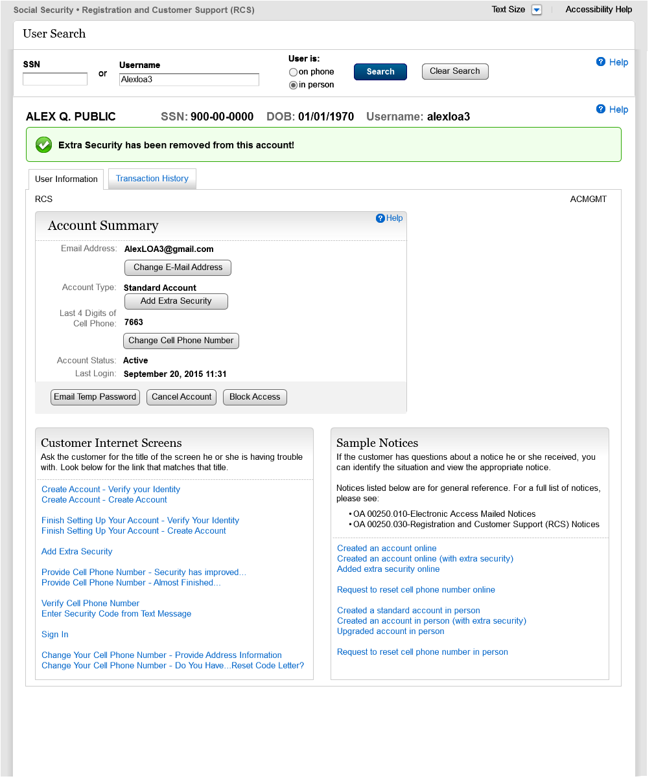Open 'Created an account online' notice
Viewport: 654px width, 783px height.
[387, 549]
